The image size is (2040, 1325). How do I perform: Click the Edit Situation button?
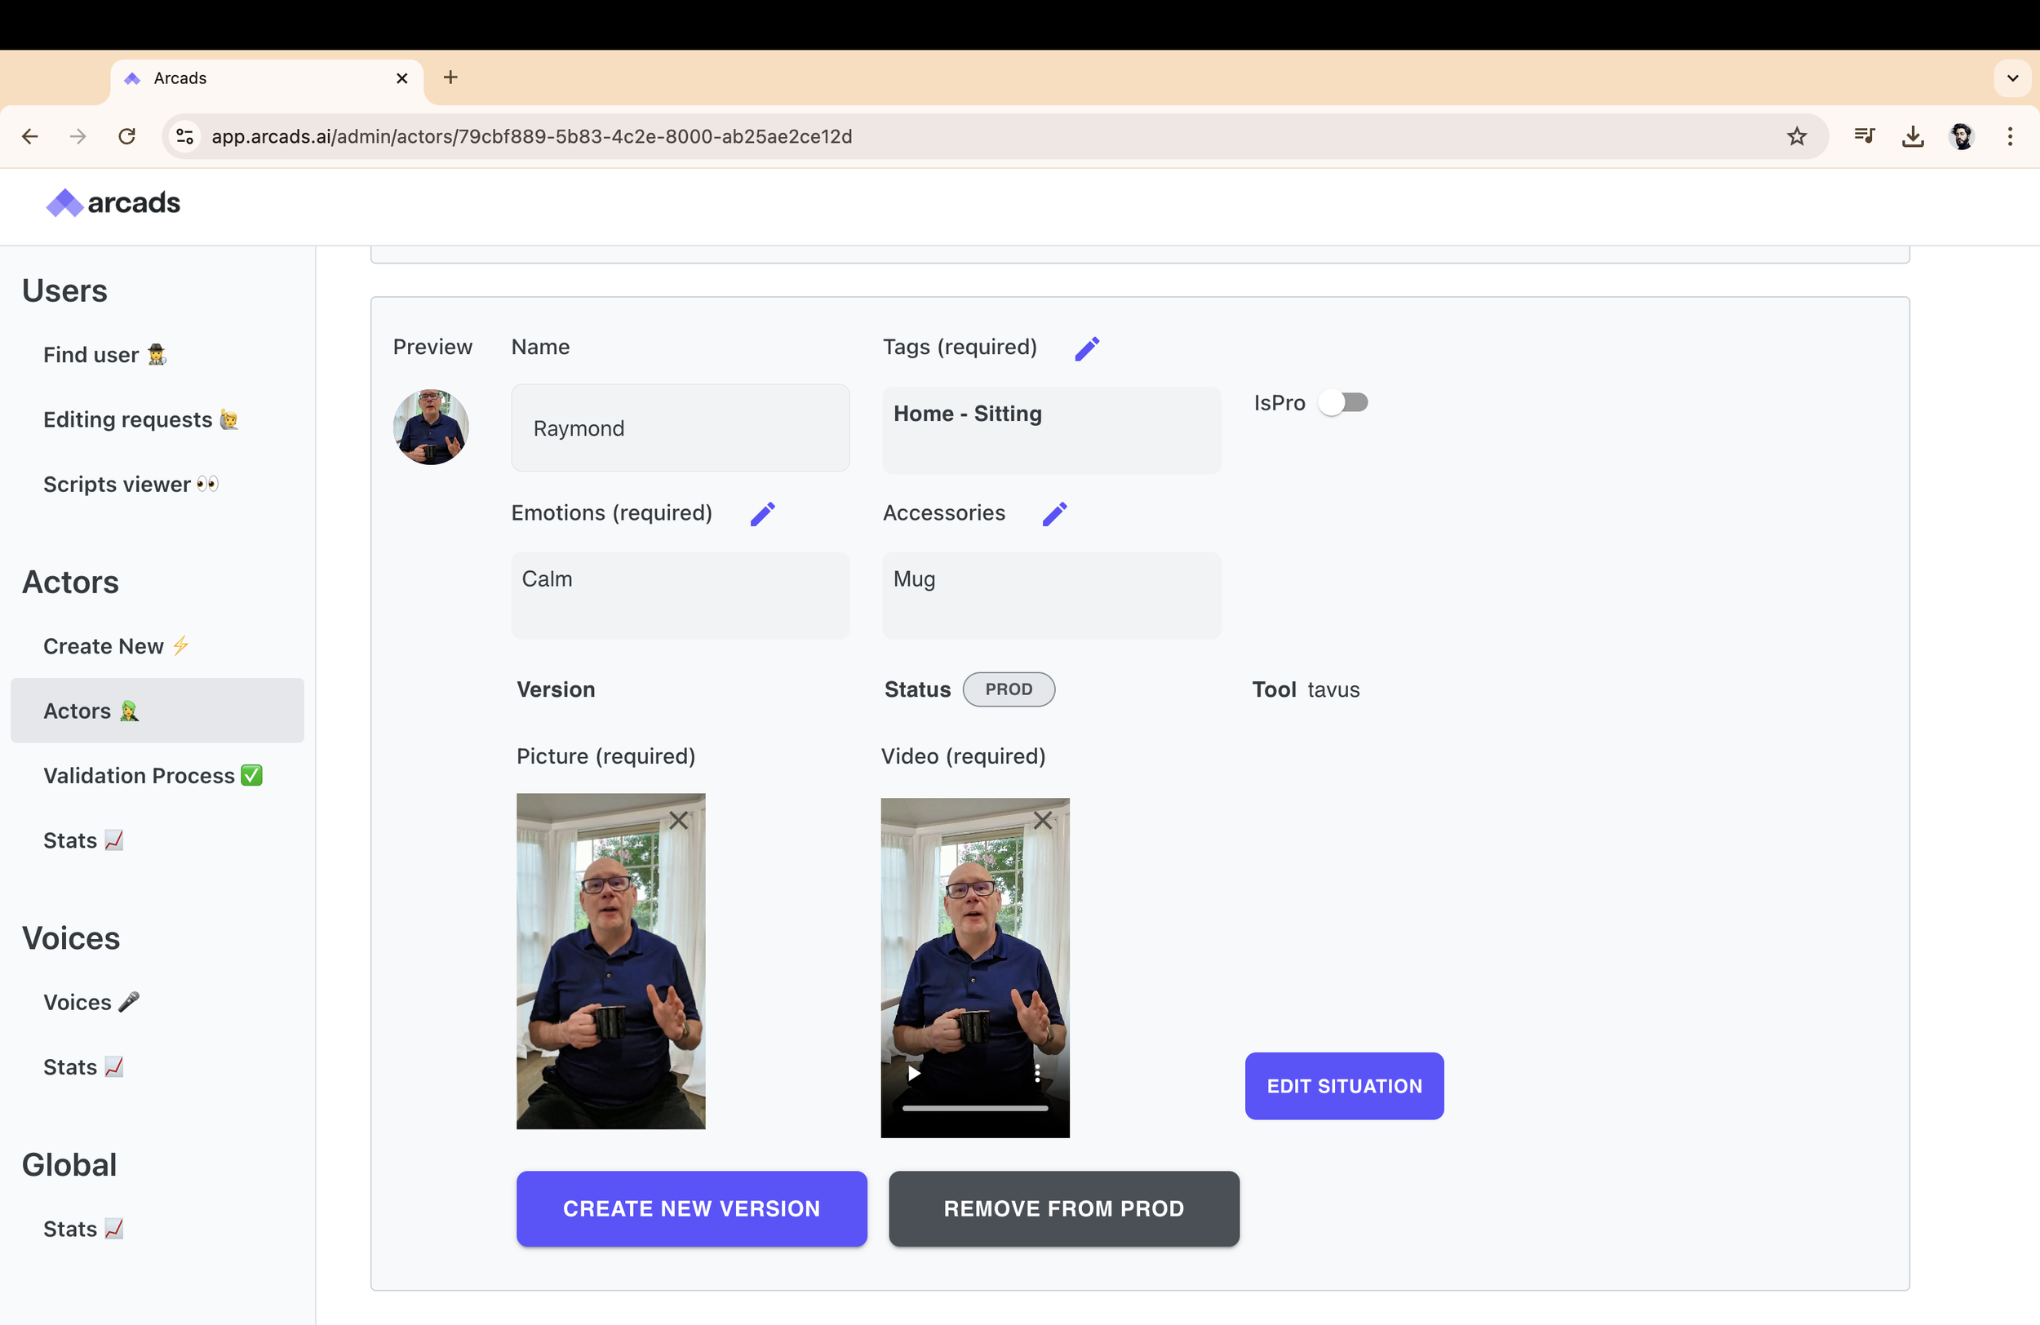[1343, 1085]
